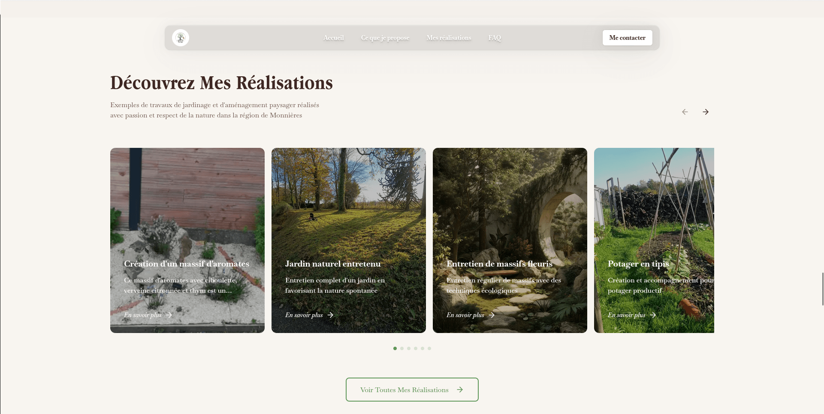This screenshot has height=414, width=824.
Task: Click arrow inside Voir Toutes Mes Réalisations button
Action: point(460,390)
